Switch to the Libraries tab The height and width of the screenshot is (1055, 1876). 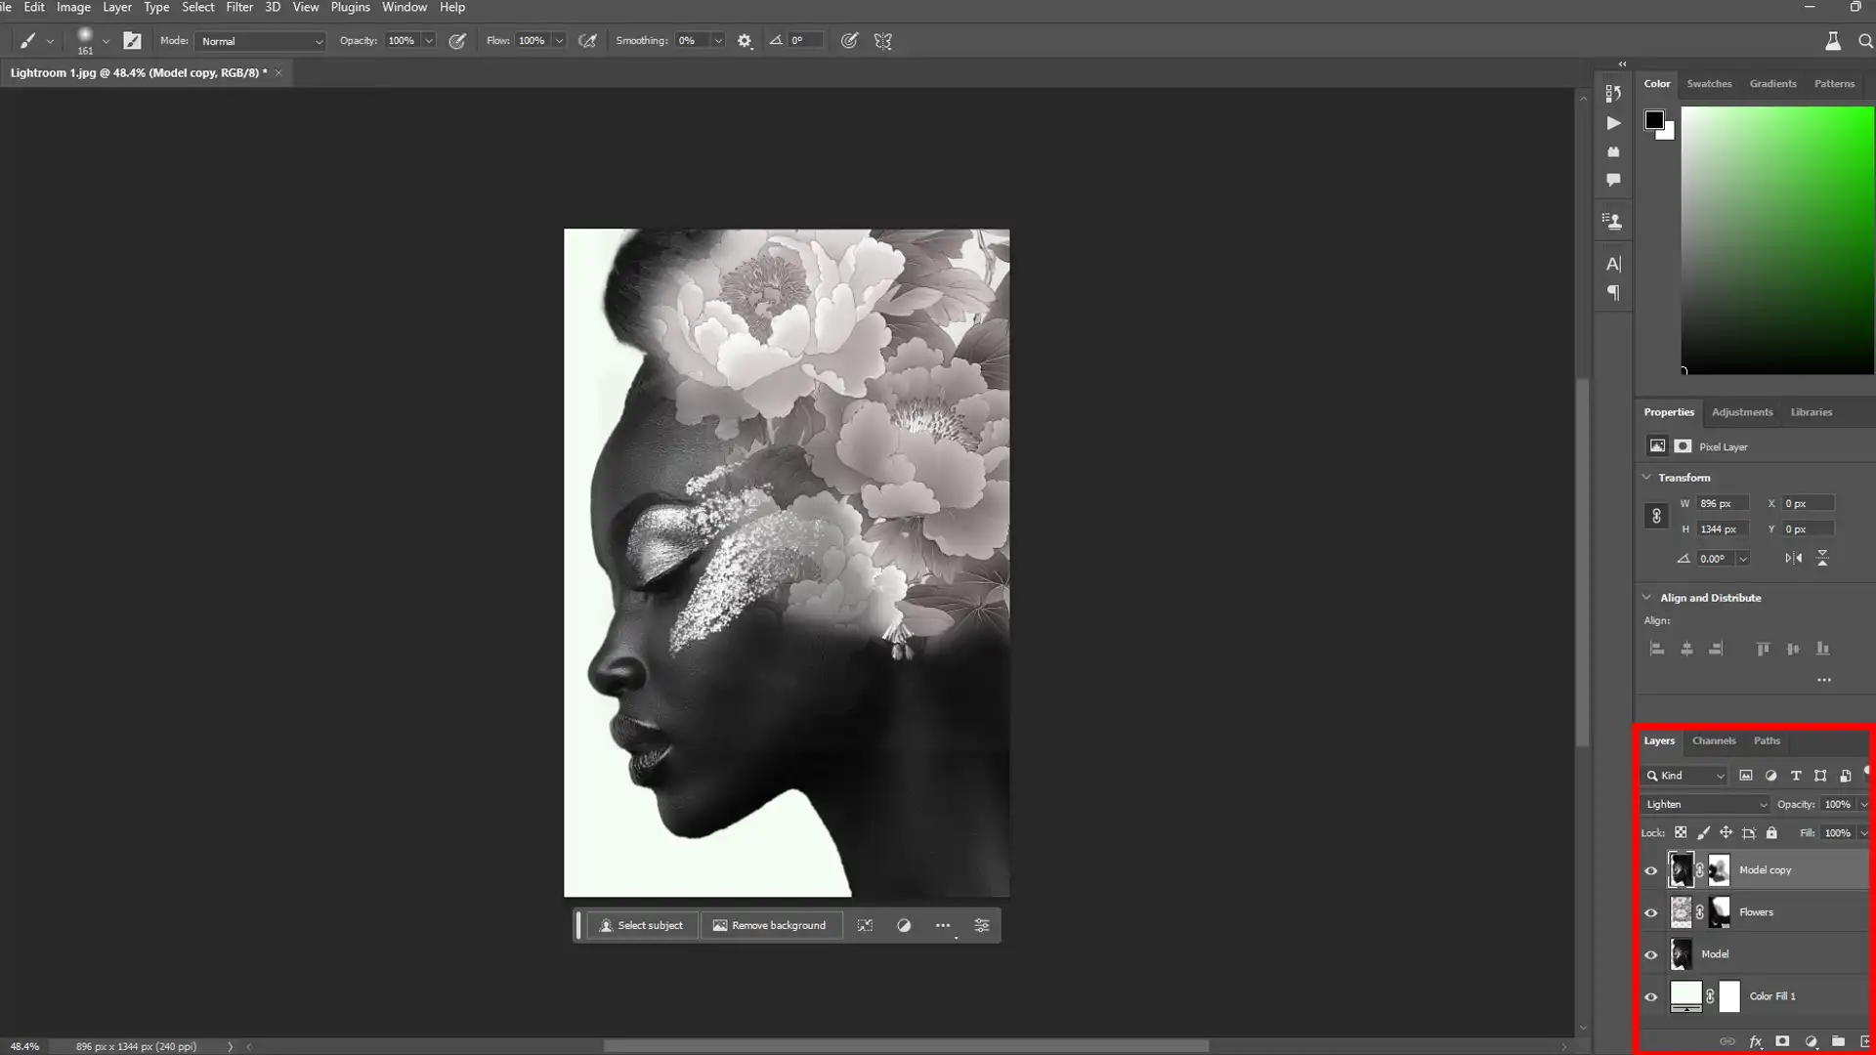pyautogui.click(x=1811, y=412)
